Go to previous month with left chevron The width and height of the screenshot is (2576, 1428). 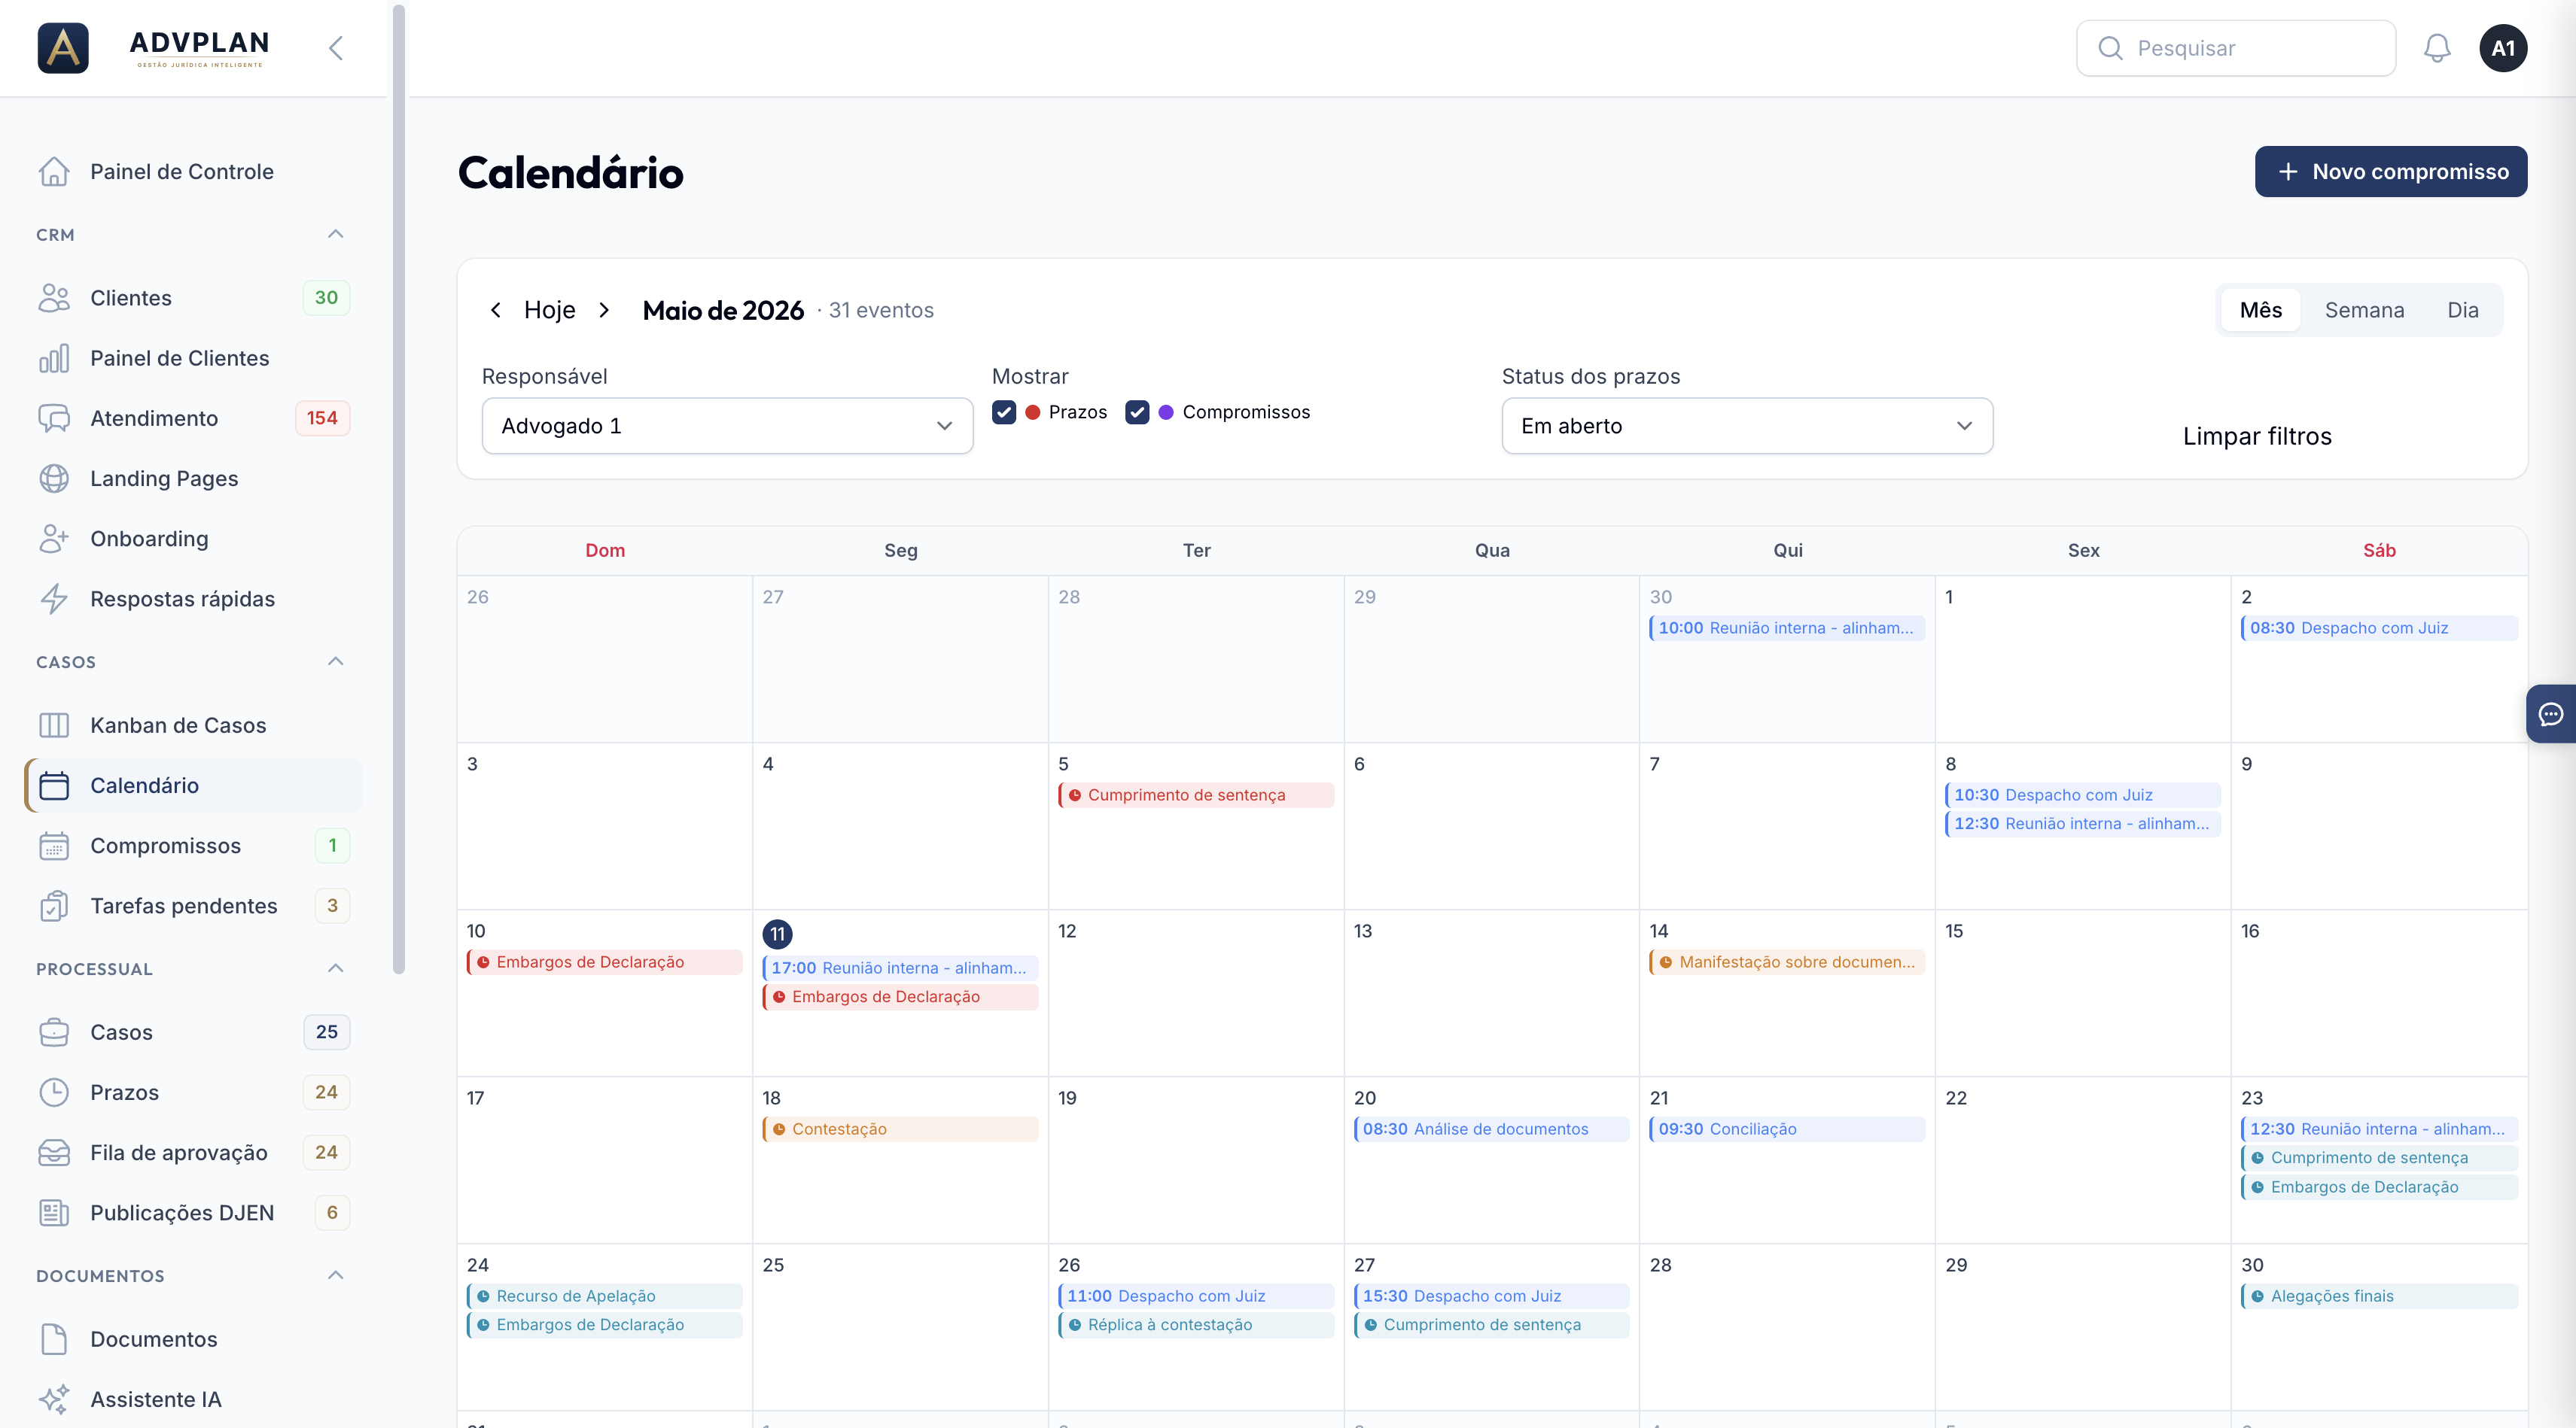point(496,310)
